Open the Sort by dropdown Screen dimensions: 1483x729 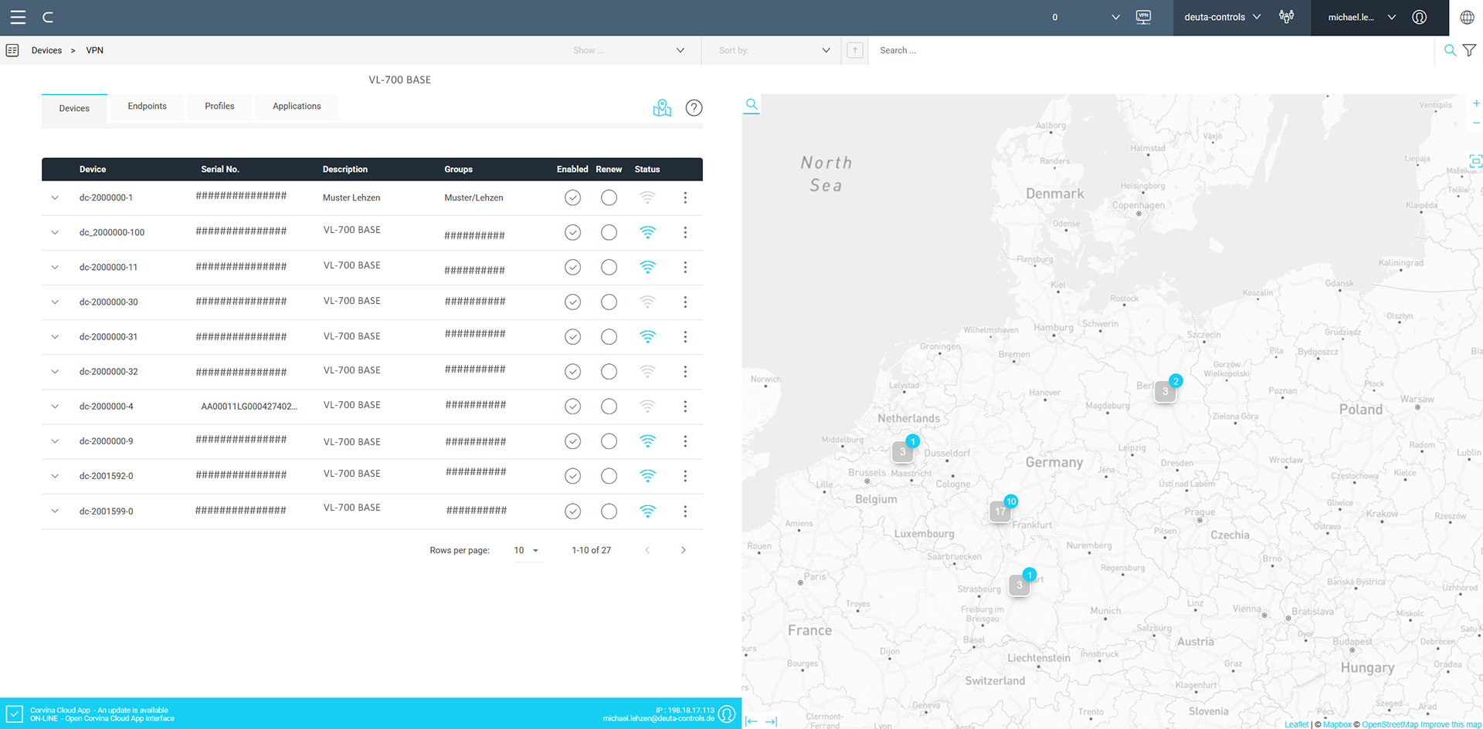(x=771, y=50)
